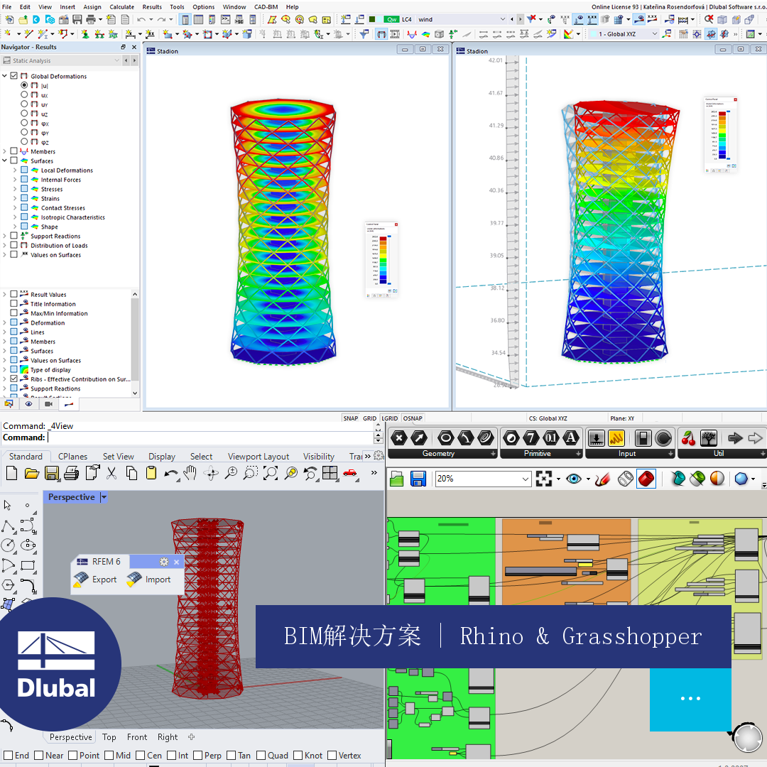
Task: Click the tree icon in Util panel
Action: click(708, 438)
